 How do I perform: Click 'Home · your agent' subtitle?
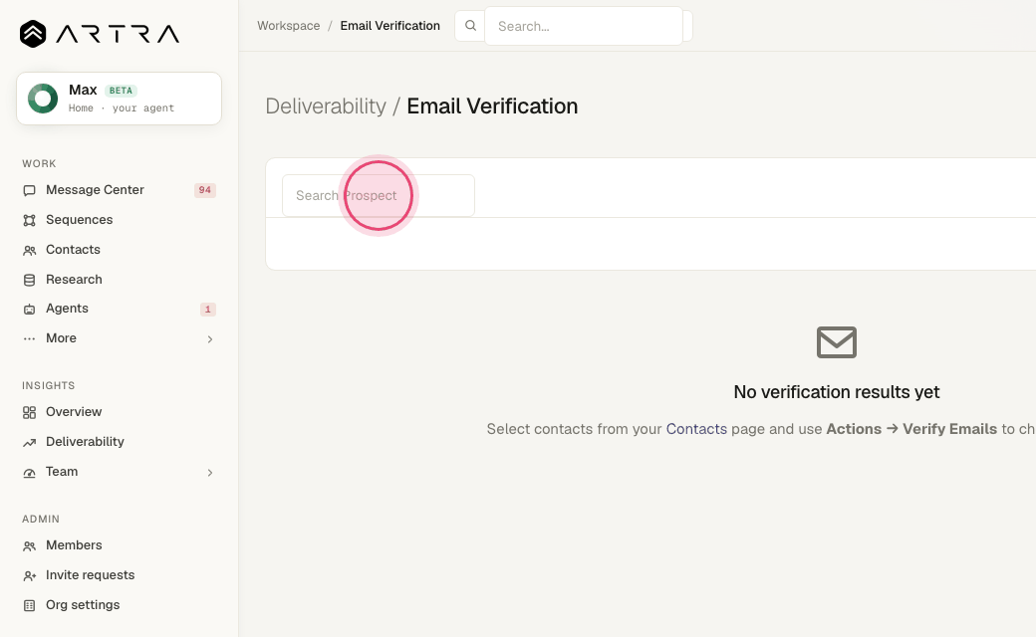click(x=122, y=108)
